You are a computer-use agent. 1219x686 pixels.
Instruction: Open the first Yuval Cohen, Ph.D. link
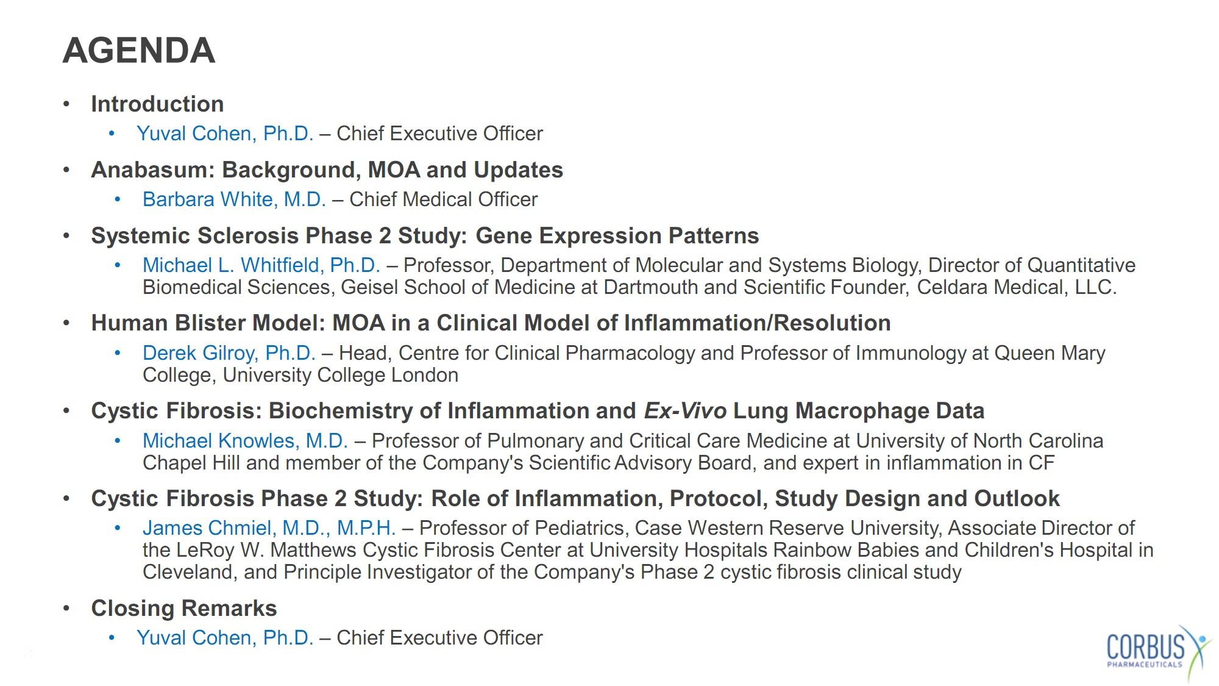pos(225,133)
